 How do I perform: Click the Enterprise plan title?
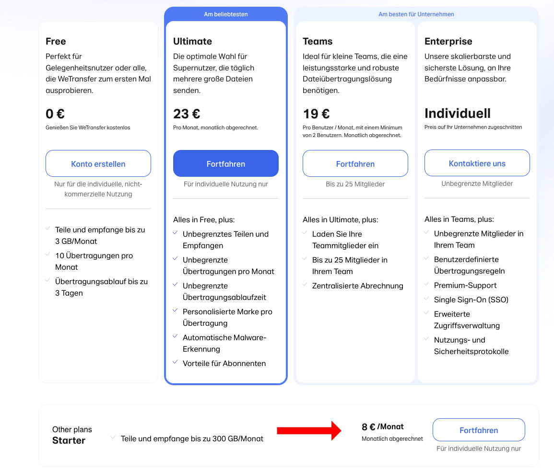pyautogui.click(x=448, y=41)
